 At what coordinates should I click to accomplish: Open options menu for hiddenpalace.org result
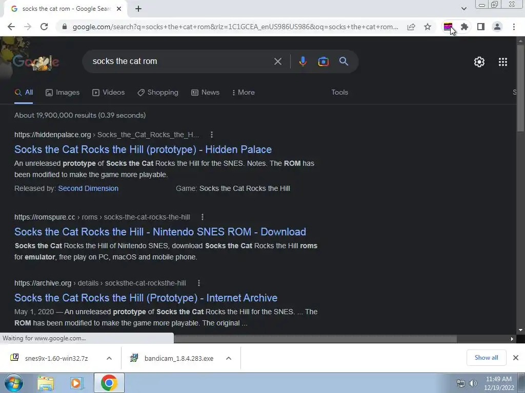[x=211, y=135]
